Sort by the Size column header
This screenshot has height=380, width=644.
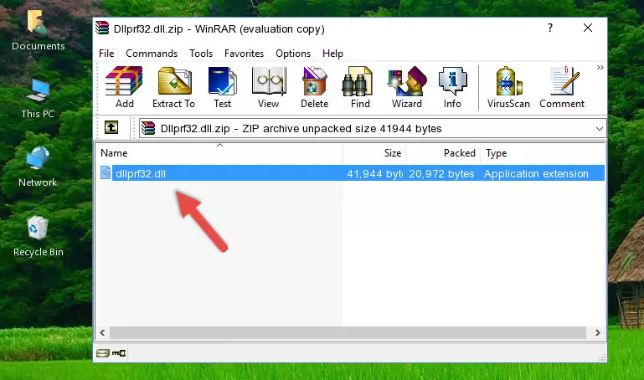click(x=374, y=153)
